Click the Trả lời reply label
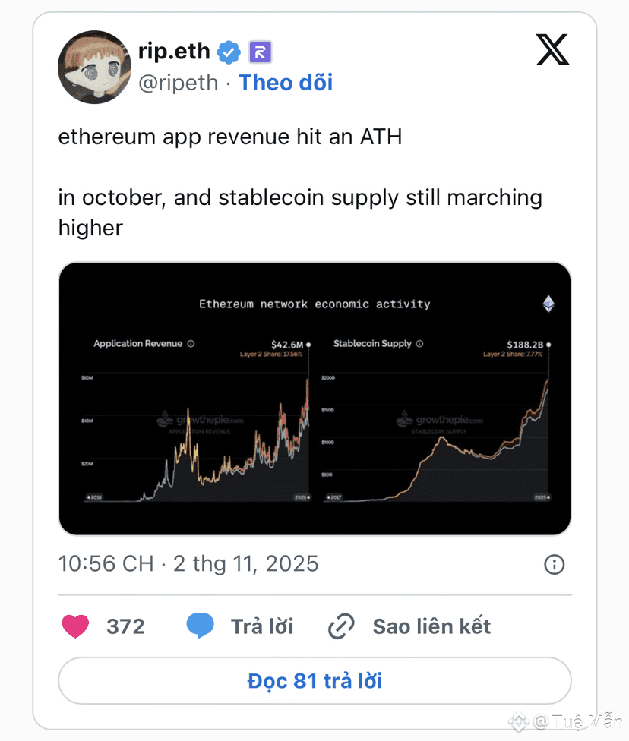This screenshot has height=741, width=629. 262,626
